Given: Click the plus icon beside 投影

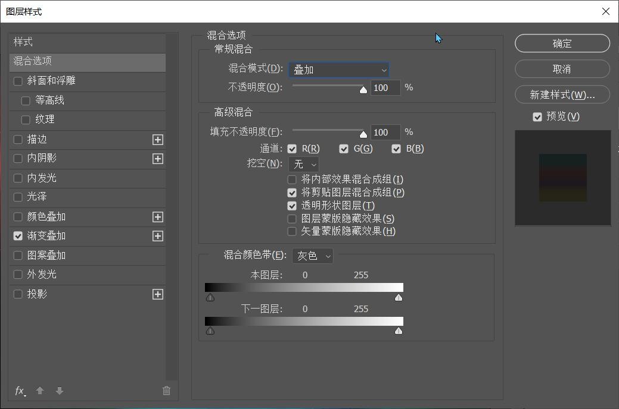Looking at the screenshot, I should (157, 294).
